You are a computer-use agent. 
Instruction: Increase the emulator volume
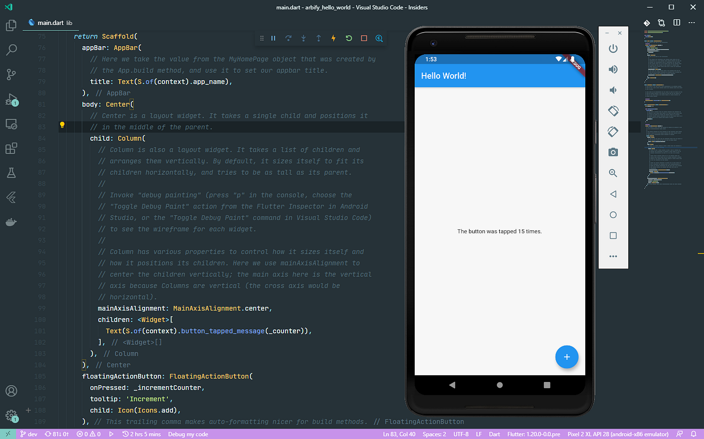(613, 69)
